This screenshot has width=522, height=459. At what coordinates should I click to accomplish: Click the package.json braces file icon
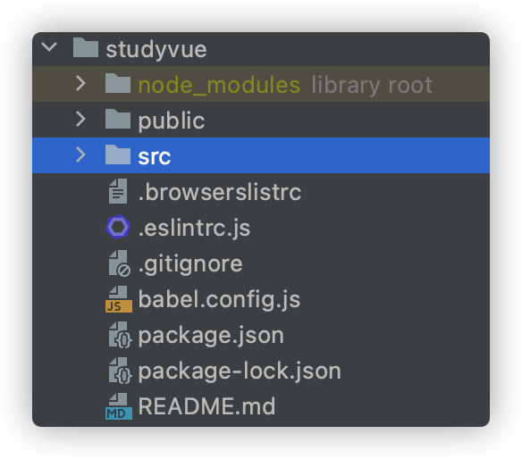point(120,335)
